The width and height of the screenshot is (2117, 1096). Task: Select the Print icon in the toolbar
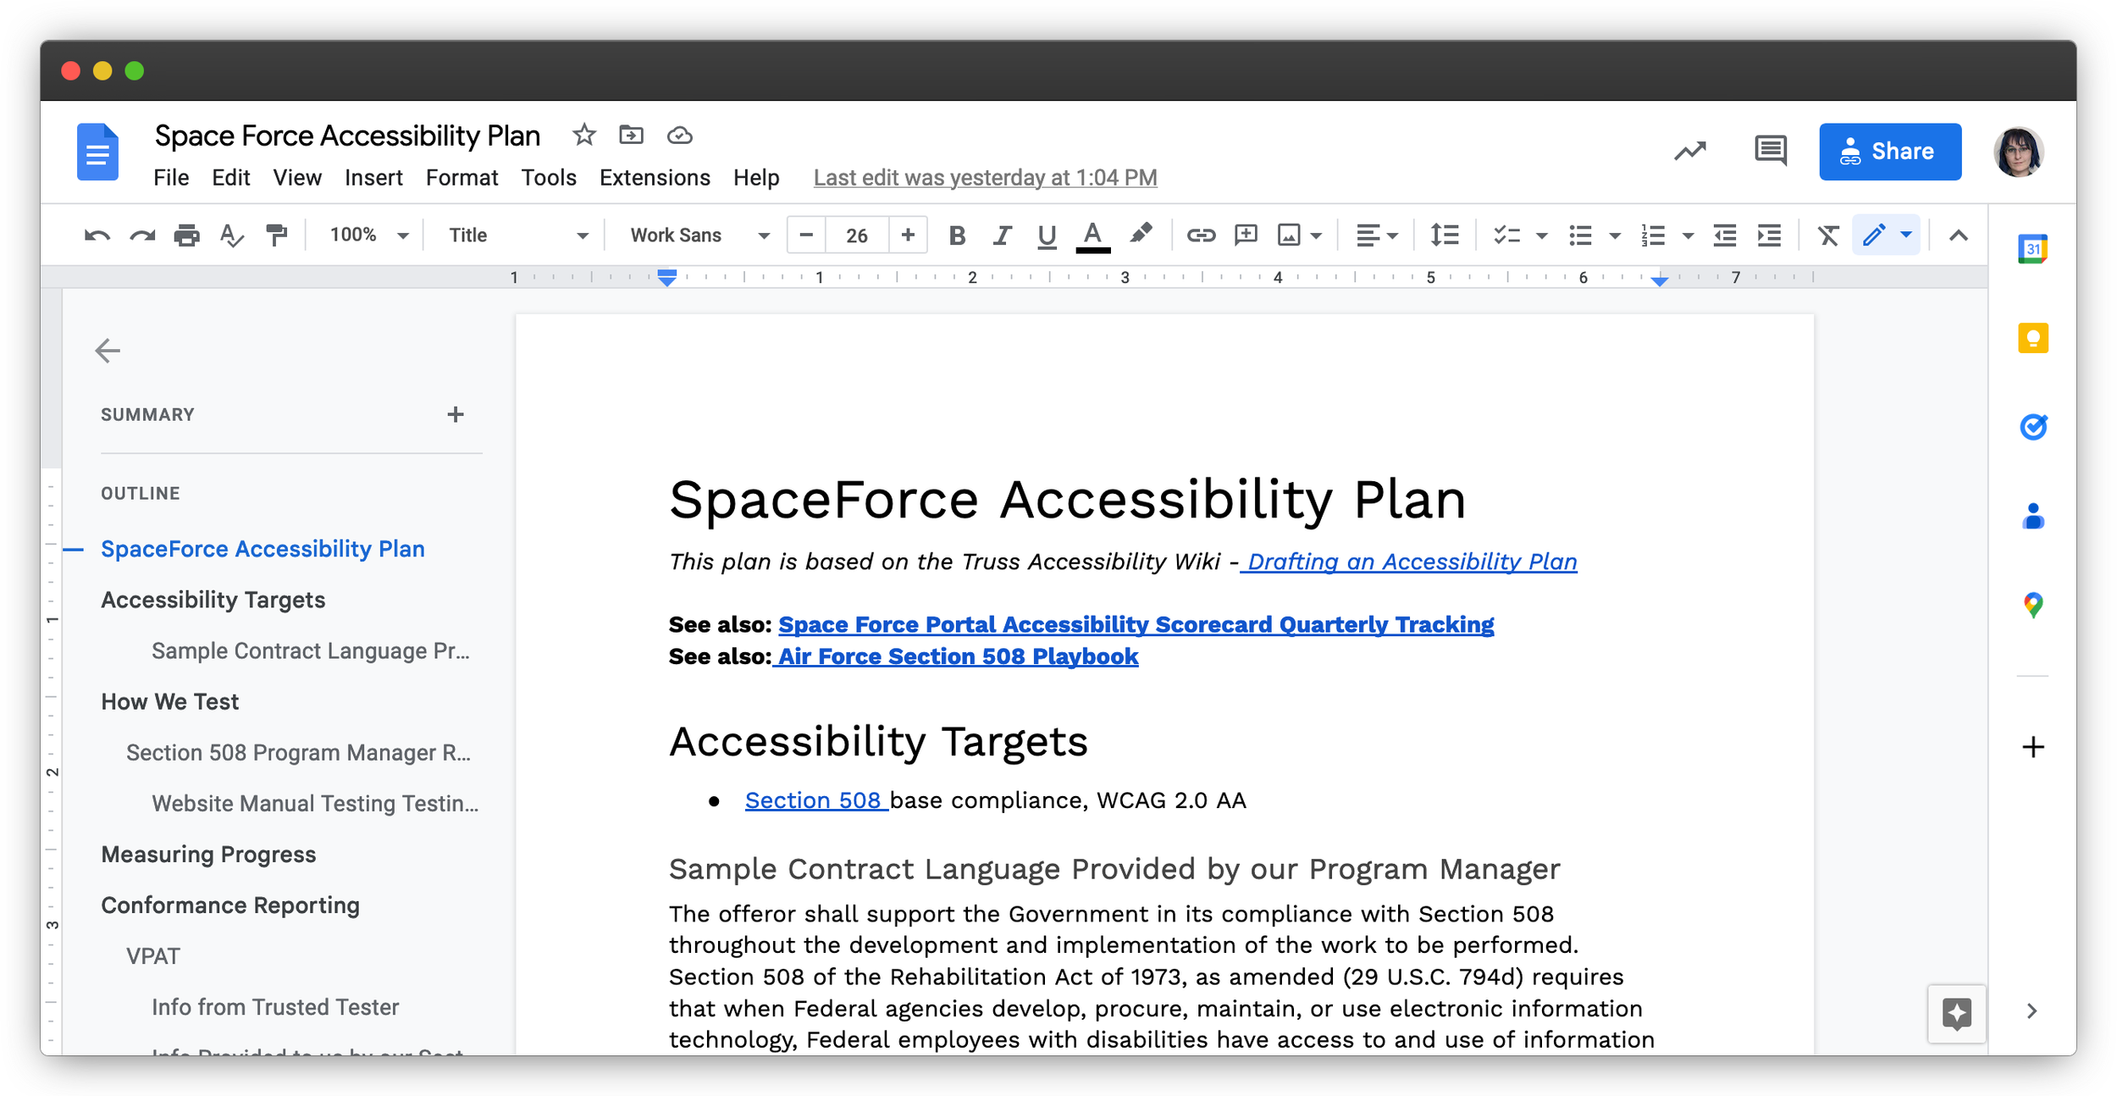(x=188, y=235)
